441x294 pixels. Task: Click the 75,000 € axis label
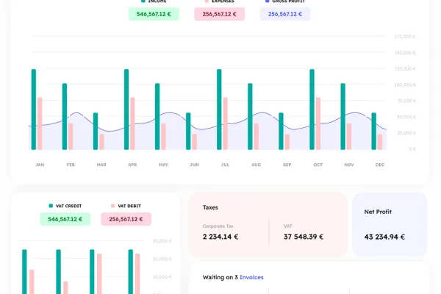tap(406, 101)
